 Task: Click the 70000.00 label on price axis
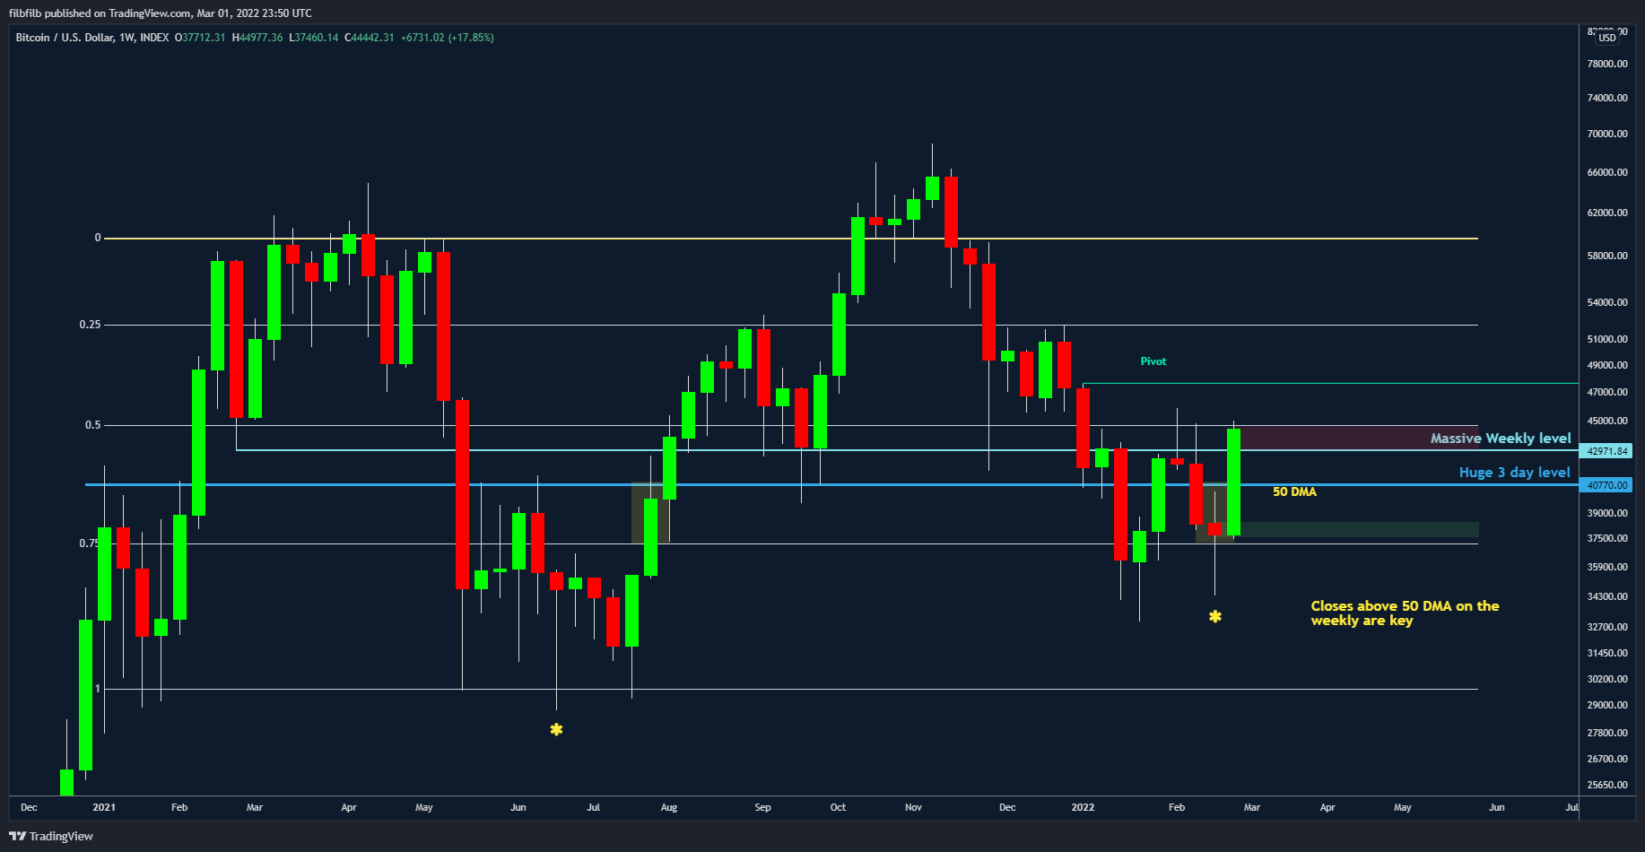tap(1606, 134)
